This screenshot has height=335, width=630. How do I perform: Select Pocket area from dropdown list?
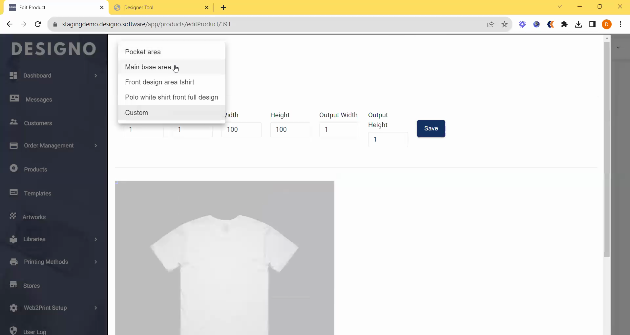(143, 52)
